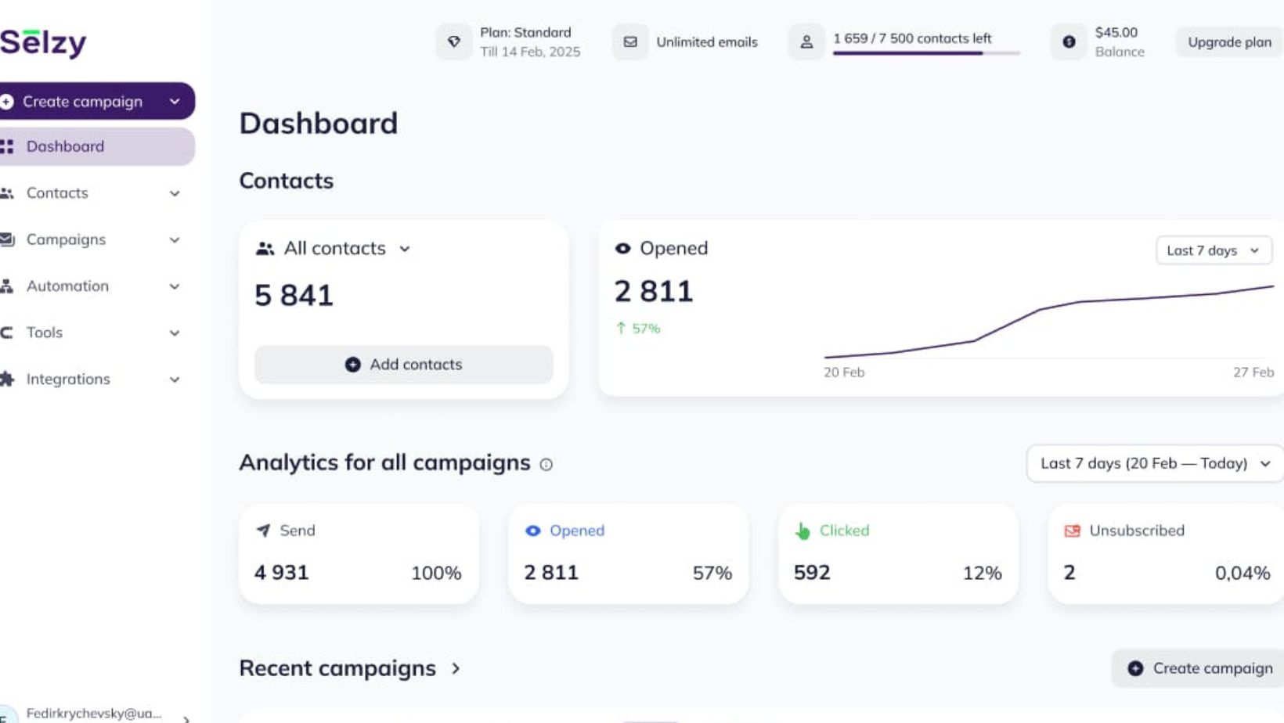Select Automation in the sidebar menu
The height and width of the screenshot is (723, 1284).
[x=67, y=286]
